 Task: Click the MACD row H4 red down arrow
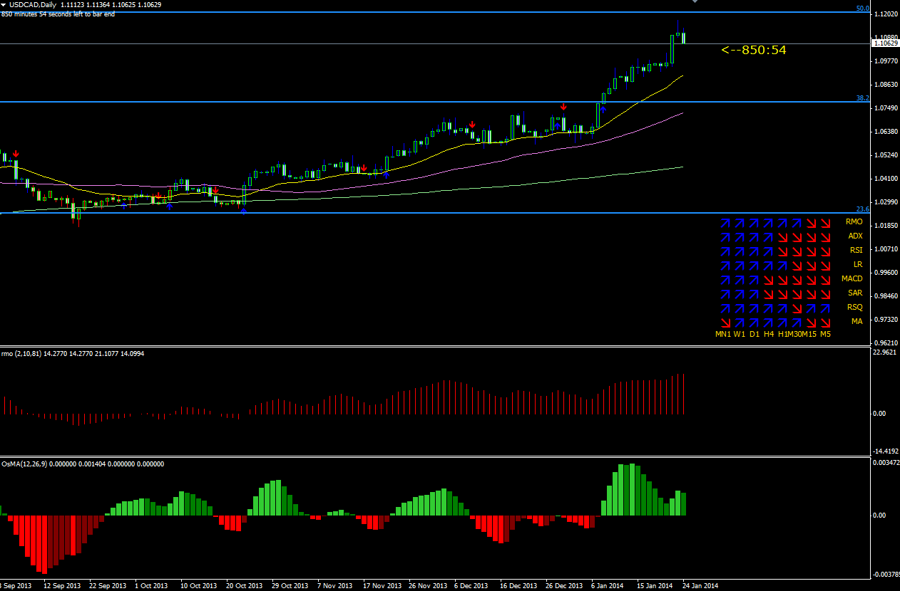coord(768,280)
